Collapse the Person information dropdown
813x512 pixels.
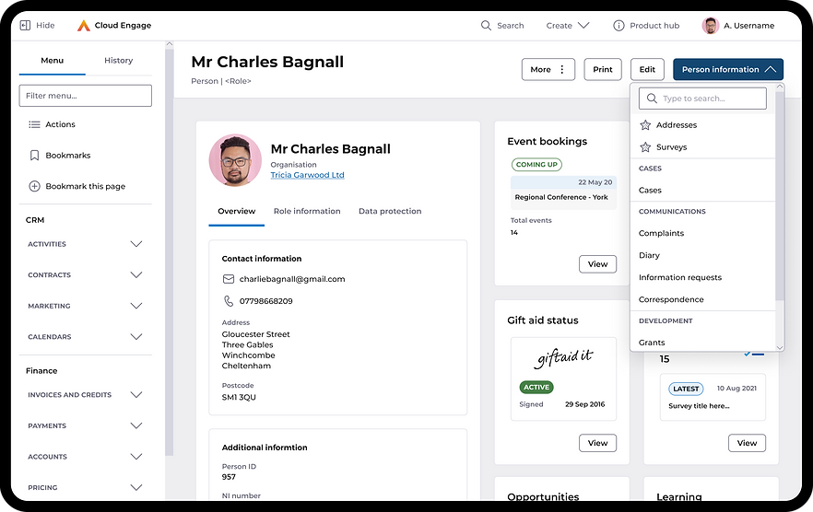click(x=728, y=69)
